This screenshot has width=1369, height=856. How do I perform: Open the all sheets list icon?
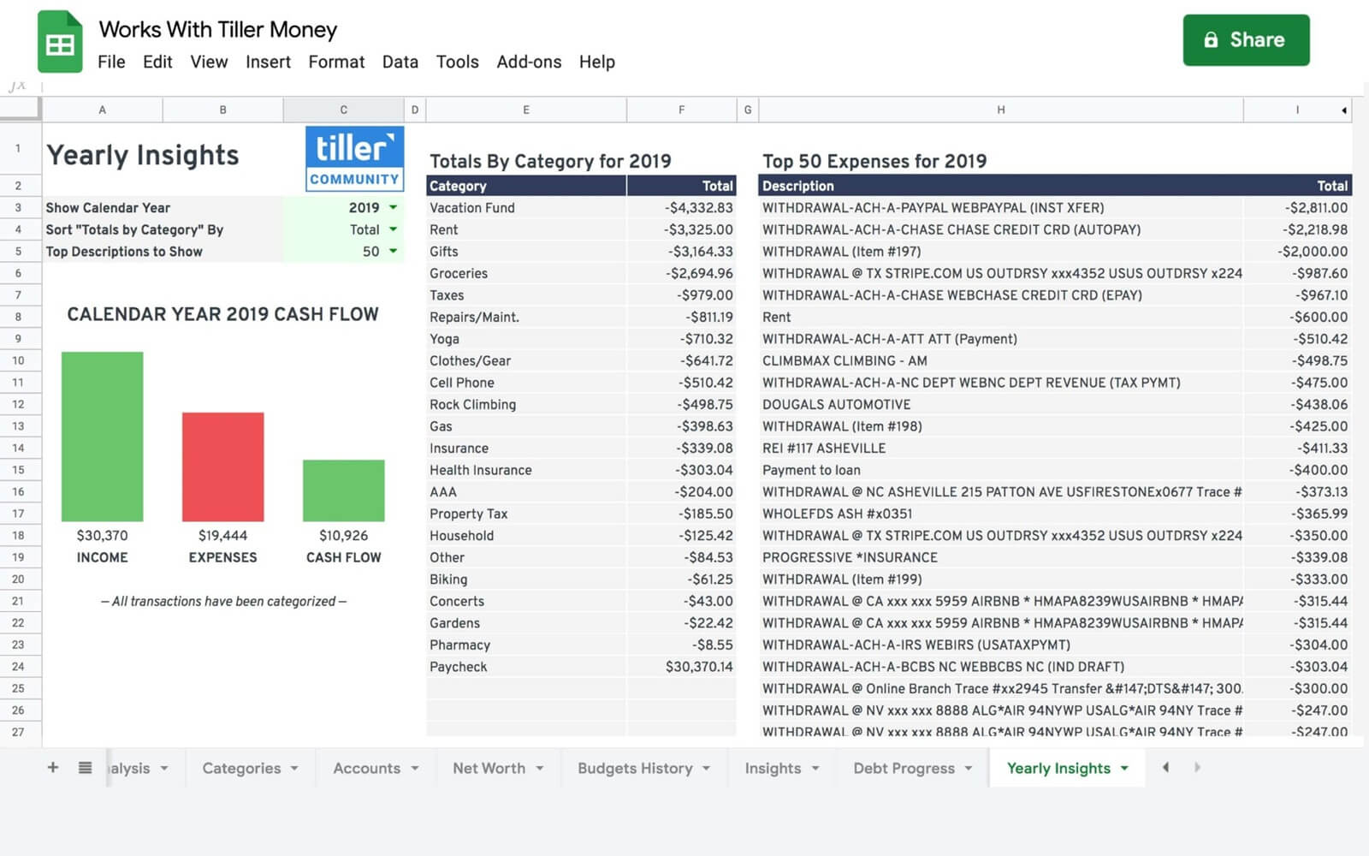(85, 768)
